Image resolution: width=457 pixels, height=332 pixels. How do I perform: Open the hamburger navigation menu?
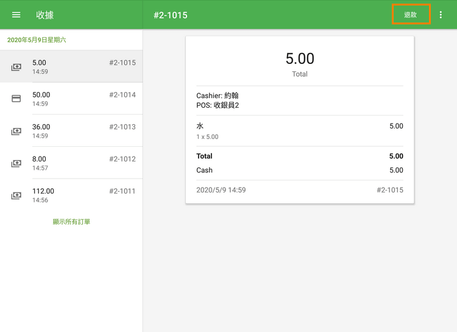click(16, 15)
